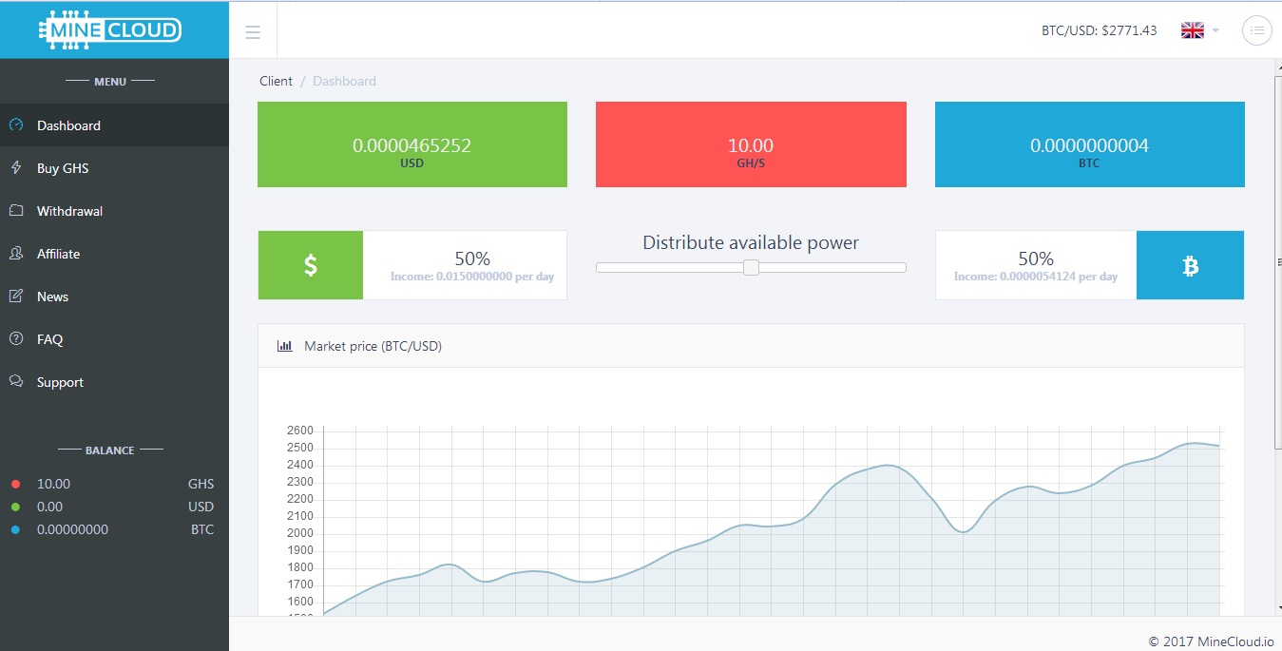
Task: Click "Income: 0.0000054124 per day" text
Action: tap(1036, 277)
